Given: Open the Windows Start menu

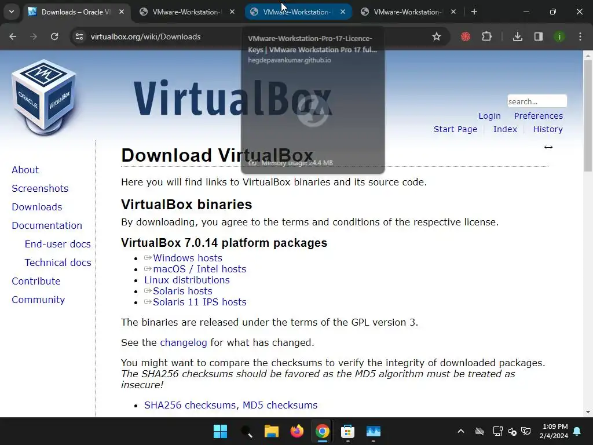Looking at the screenshot, I should point(220,431).
